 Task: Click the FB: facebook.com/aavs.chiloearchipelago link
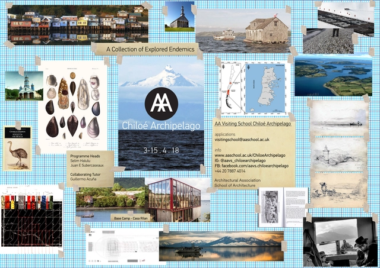(x=252, y=166)
